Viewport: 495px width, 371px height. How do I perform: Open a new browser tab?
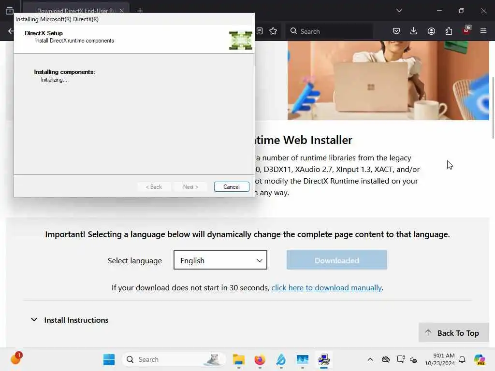click(140, 11)
